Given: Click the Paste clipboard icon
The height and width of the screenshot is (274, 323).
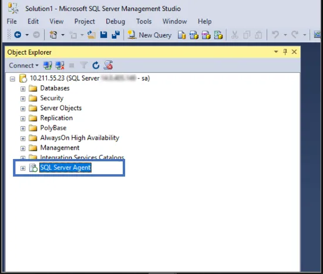Looking at the screenshot, I should tap(258, 35).
